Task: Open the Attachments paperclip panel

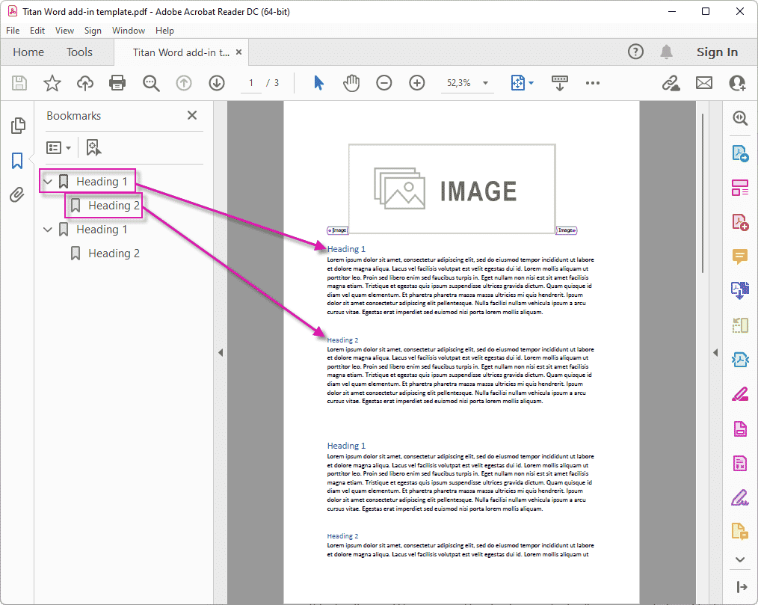Action: point(18,195)
